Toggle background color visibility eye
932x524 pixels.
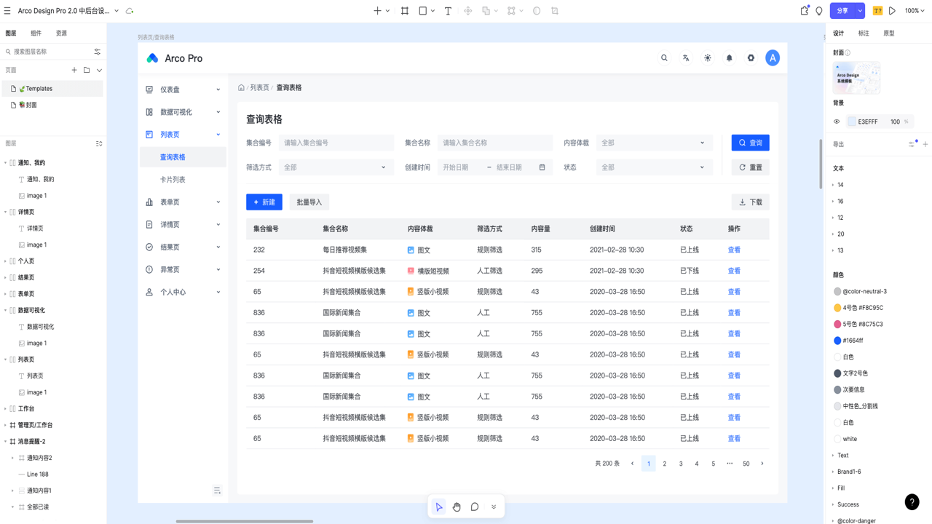pyautogui.click(x=837, y=122)
